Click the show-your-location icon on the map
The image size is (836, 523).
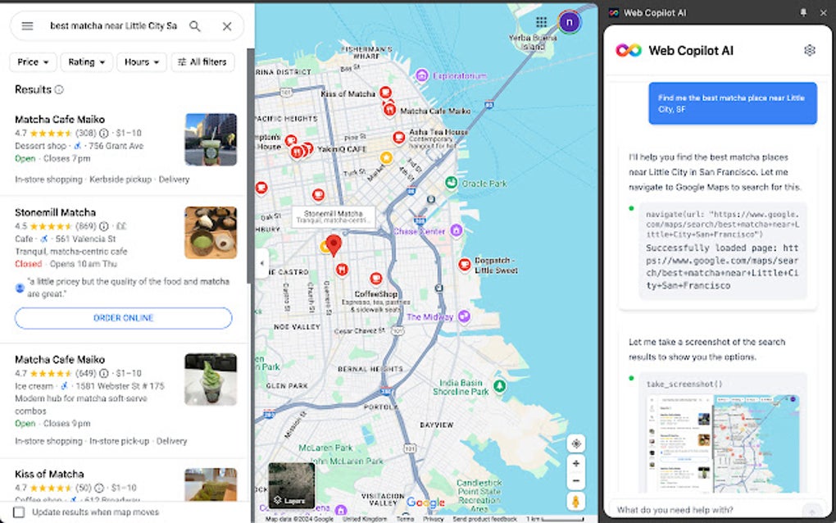click(576, 443)
